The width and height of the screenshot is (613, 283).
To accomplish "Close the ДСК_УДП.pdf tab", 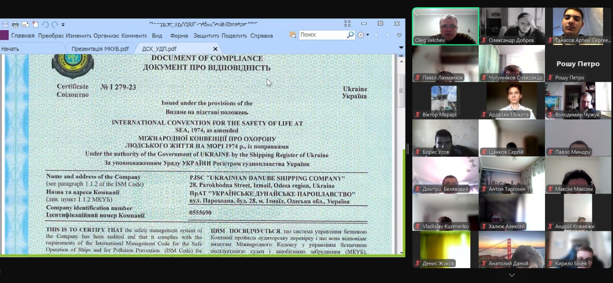I will [x=215, y=49].
